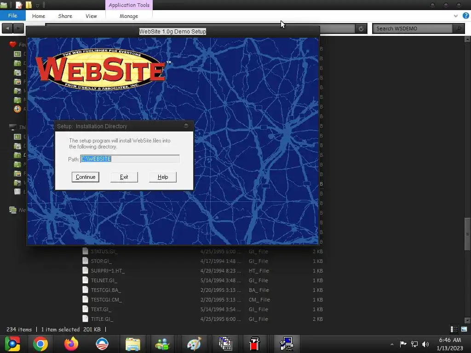Select the STOP.GI_ file
Viewport: 471px width, 353px height.
tap(101, 261)
